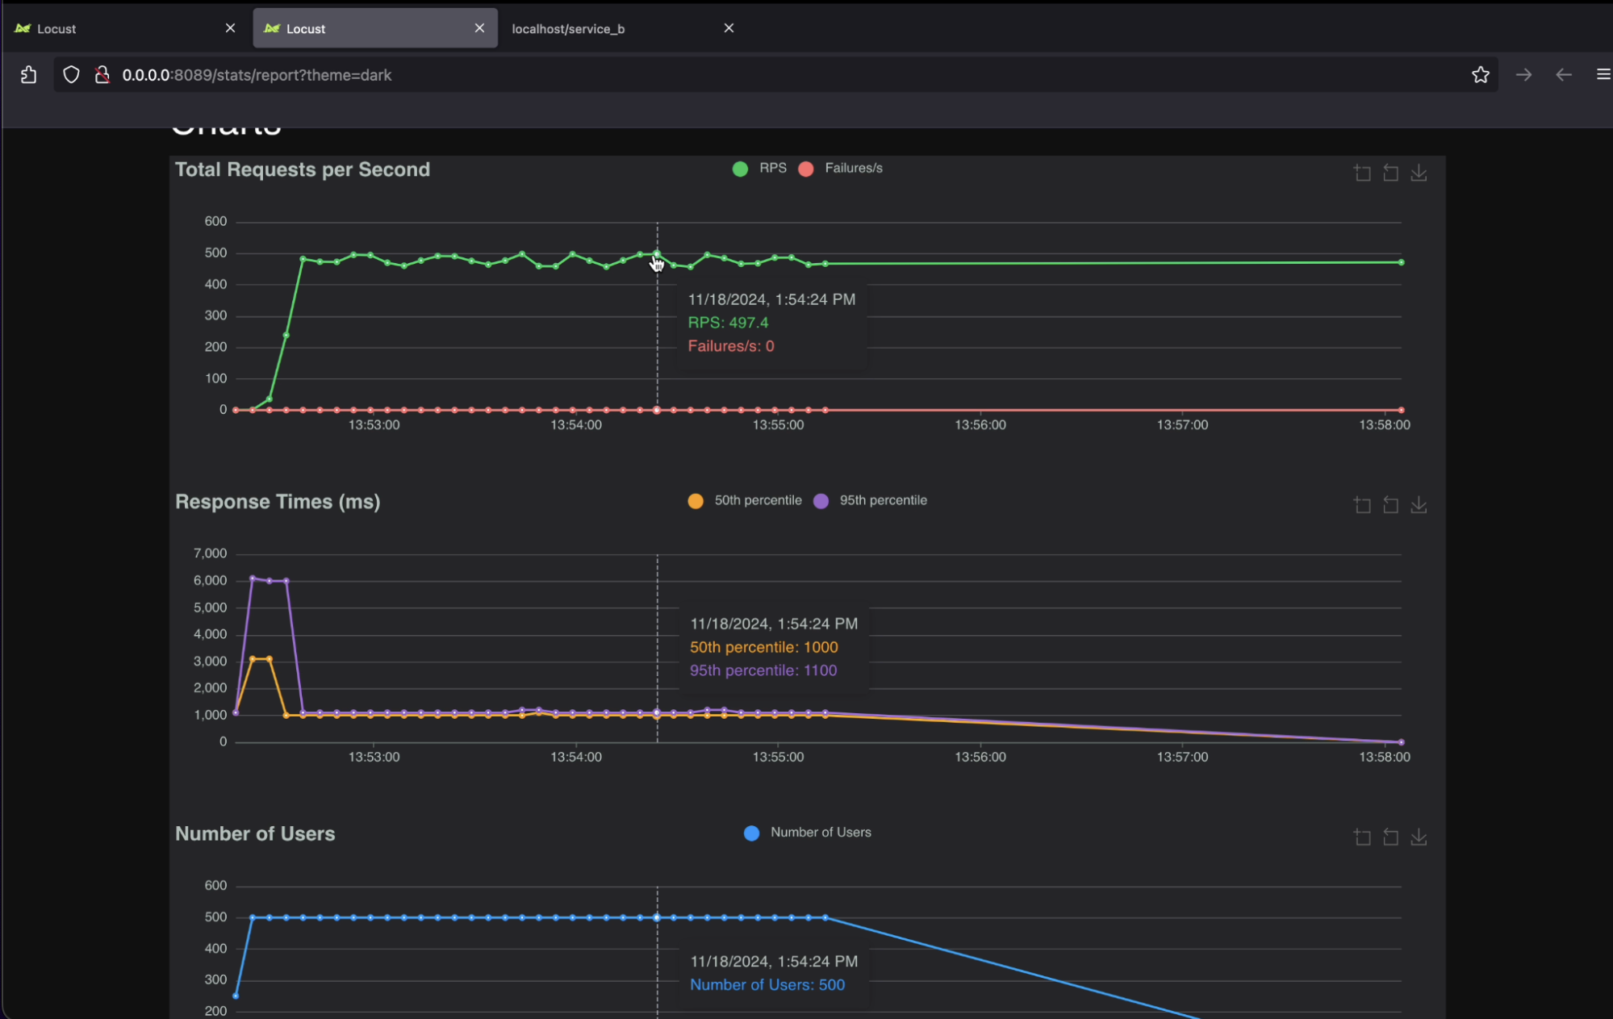
Task: Click the Number of Users chart title
Action: coord(255,834)
